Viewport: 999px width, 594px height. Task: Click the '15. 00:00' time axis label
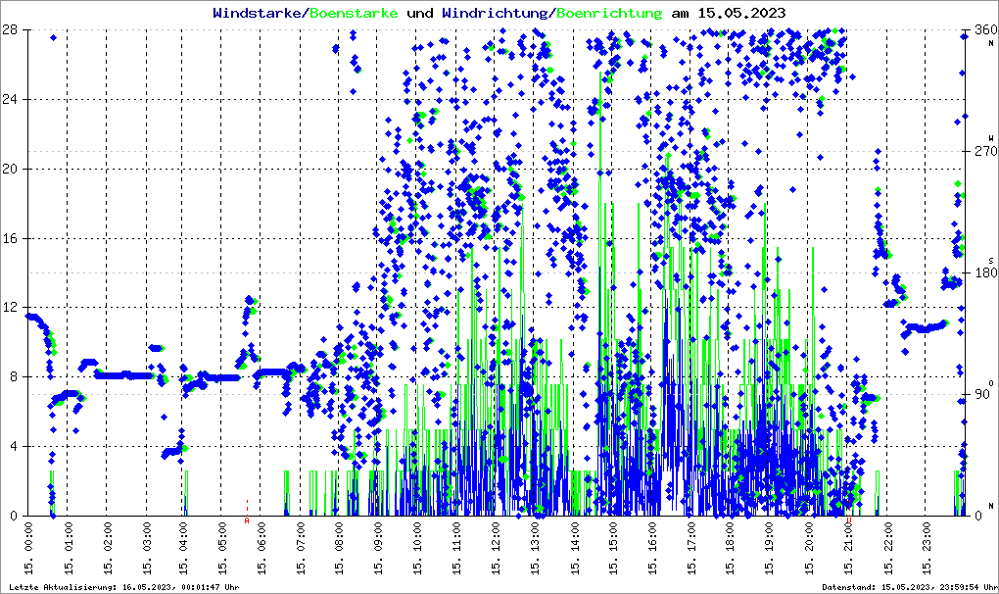pos(28,548)
